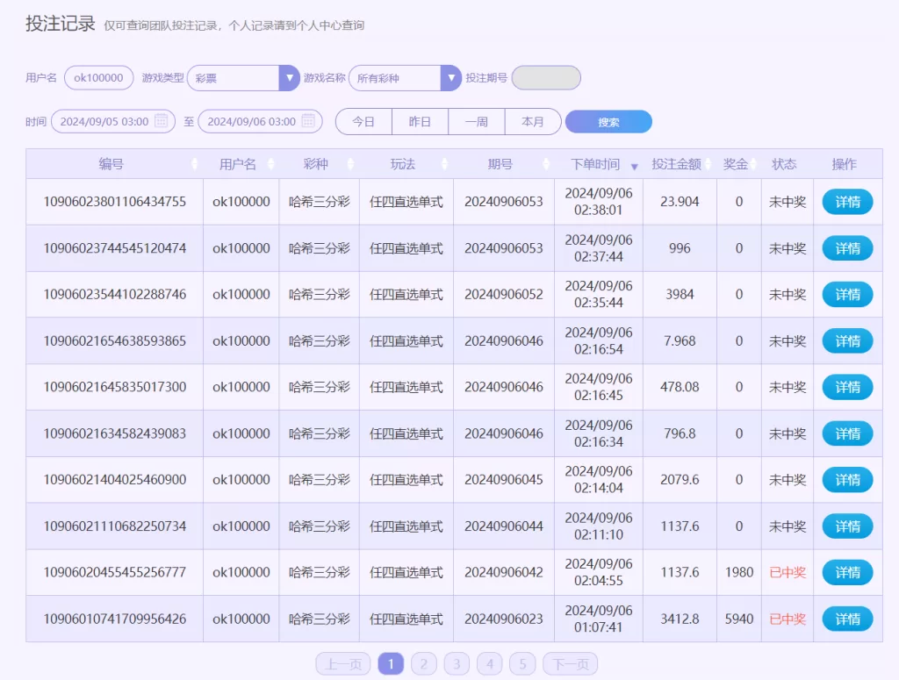Select the 今日 time range tab
899x680 pixels.
363,121
